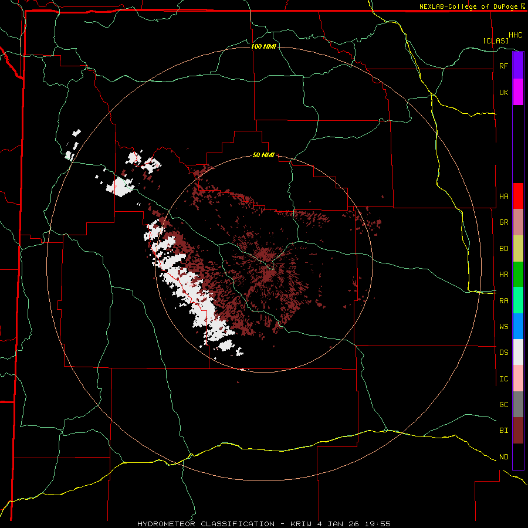
Task: Click the HR legend label
Action: point(503,275)
